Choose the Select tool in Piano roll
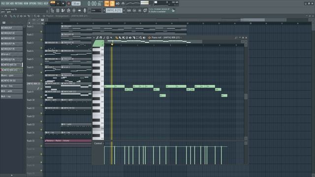315x177 pixels. [x=137, y=38]
